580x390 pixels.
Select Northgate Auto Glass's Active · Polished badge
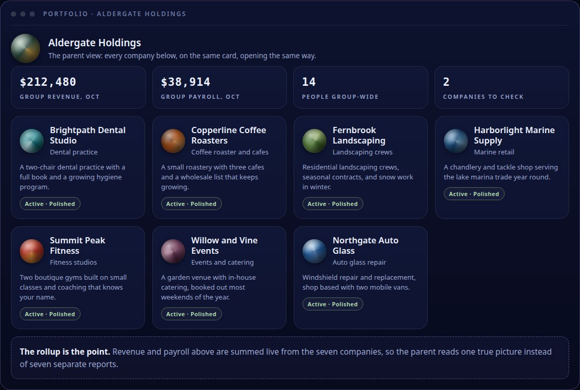point(333,304)
